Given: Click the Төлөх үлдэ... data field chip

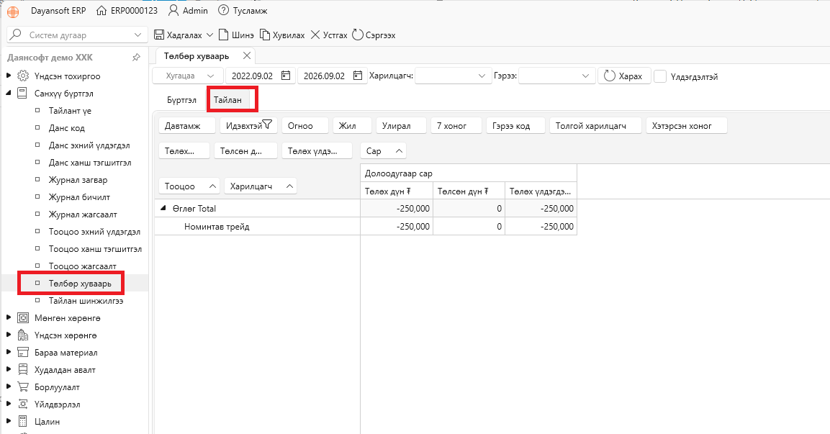Looking at the screenshot, I should click(317, 151).
